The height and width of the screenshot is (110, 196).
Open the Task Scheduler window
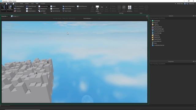55,11
